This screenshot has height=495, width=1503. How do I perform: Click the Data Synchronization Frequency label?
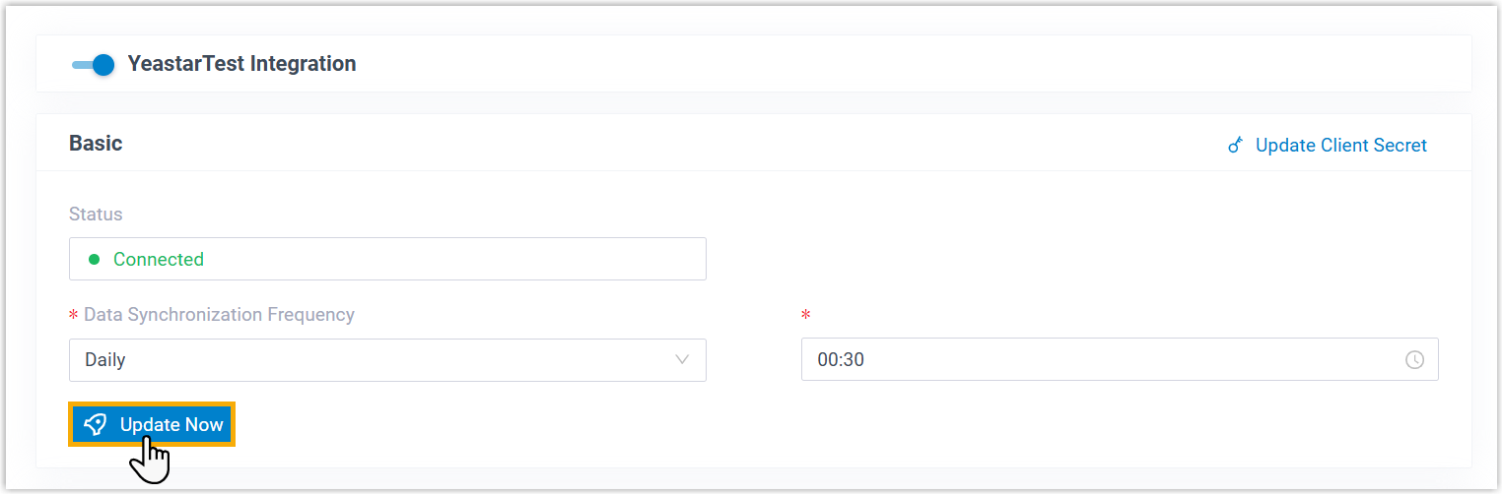click(x=219, y=315)
